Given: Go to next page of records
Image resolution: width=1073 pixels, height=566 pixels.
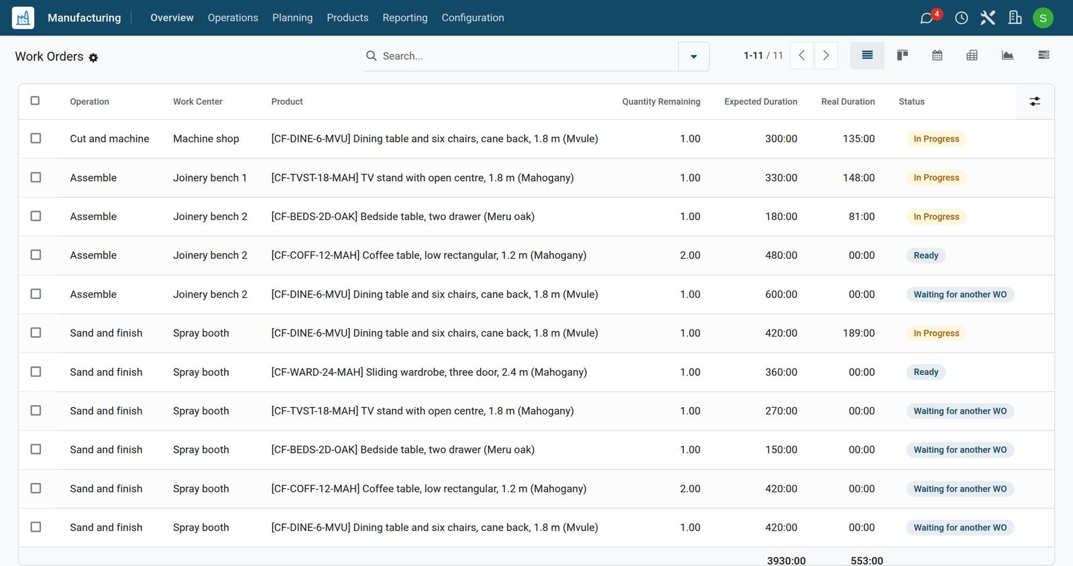Looking at the screenshot, I should (x=826, y=56).
